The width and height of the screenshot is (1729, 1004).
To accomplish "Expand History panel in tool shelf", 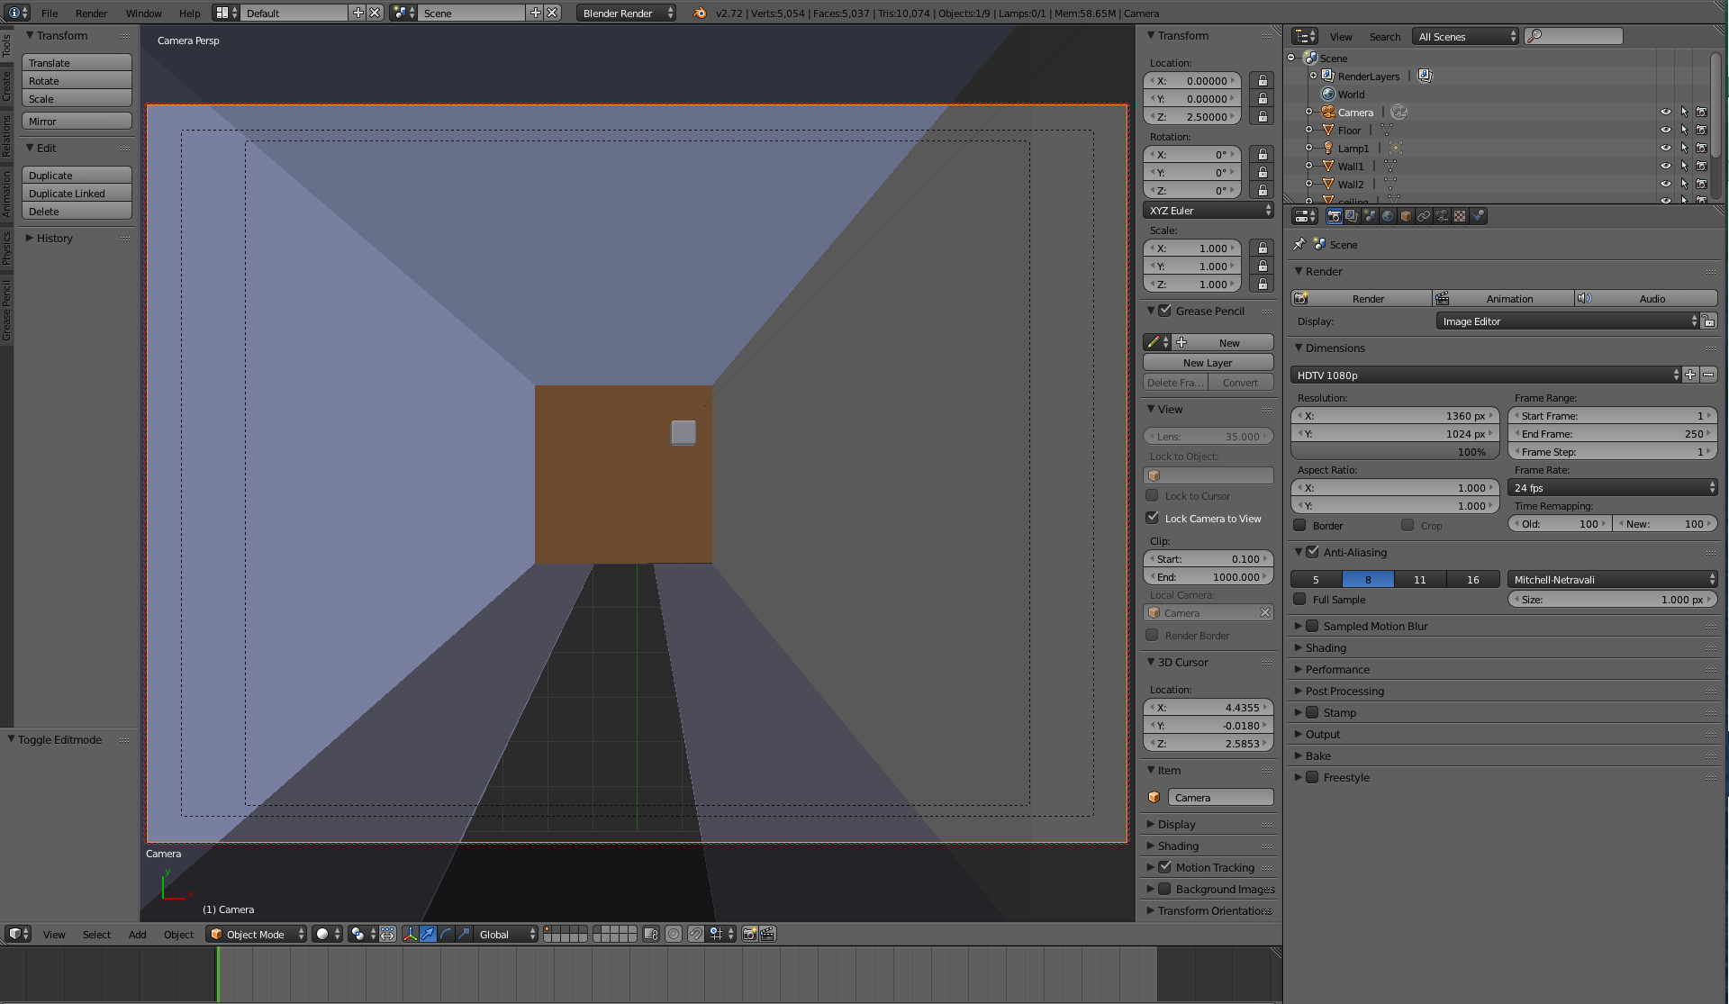I will [x=53, y=238].
